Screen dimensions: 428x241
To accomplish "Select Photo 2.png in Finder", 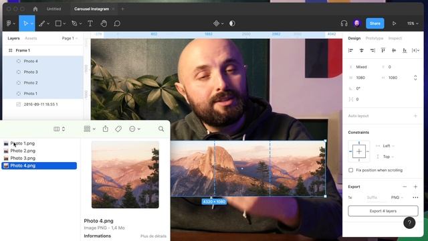I will (x=23, y=151).
